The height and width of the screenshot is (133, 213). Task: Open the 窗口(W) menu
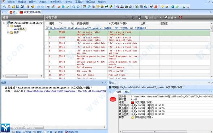(x=91, y=2)
